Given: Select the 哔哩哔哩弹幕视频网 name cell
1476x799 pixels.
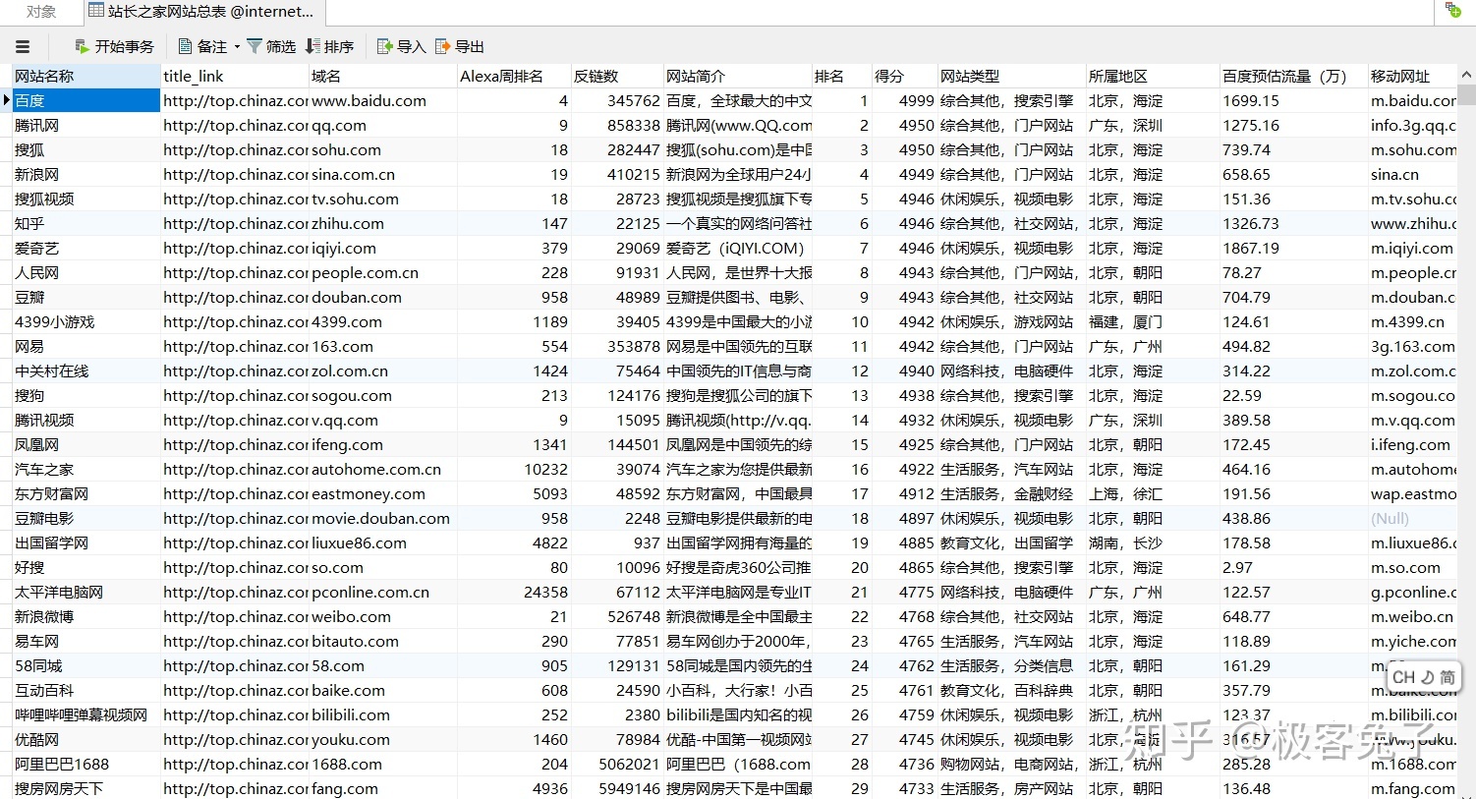Looking at the screenshot, I should coord(85,714).
